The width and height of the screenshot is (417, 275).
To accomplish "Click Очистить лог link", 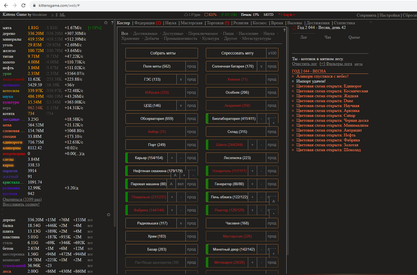I will tap(304, 64).
